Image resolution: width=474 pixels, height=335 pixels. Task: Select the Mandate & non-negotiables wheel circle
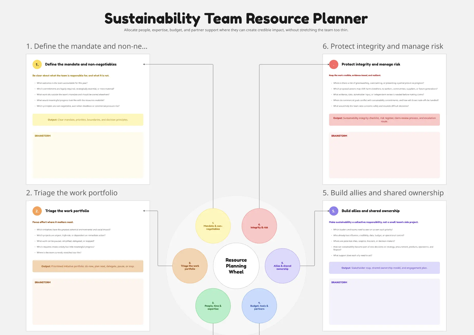[x=213, y=226]
